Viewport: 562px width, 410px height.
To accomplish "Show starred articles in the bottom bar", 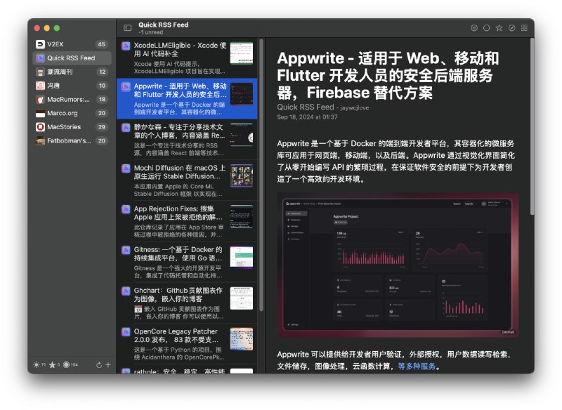I will coord(53,365).
